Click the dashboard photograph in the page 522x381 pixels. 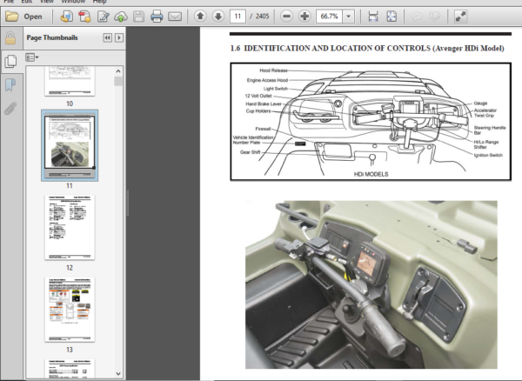[x=371, y=284]
